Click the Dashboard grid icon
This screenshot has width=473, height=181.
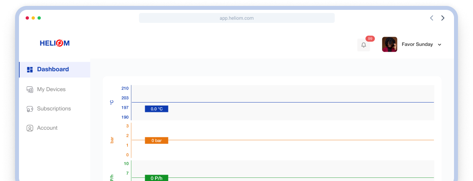30,70
